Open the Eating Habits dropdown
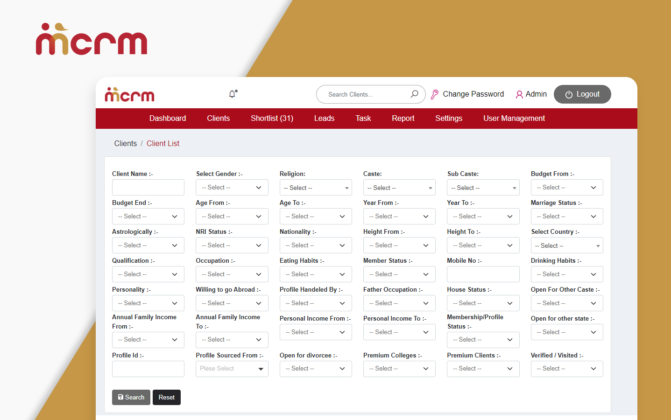The height and width of the screenshot is (420, 671). point(316,274)
